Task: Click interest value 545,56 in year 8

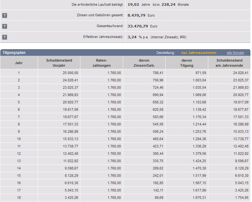Action: (x=158, y=124)
